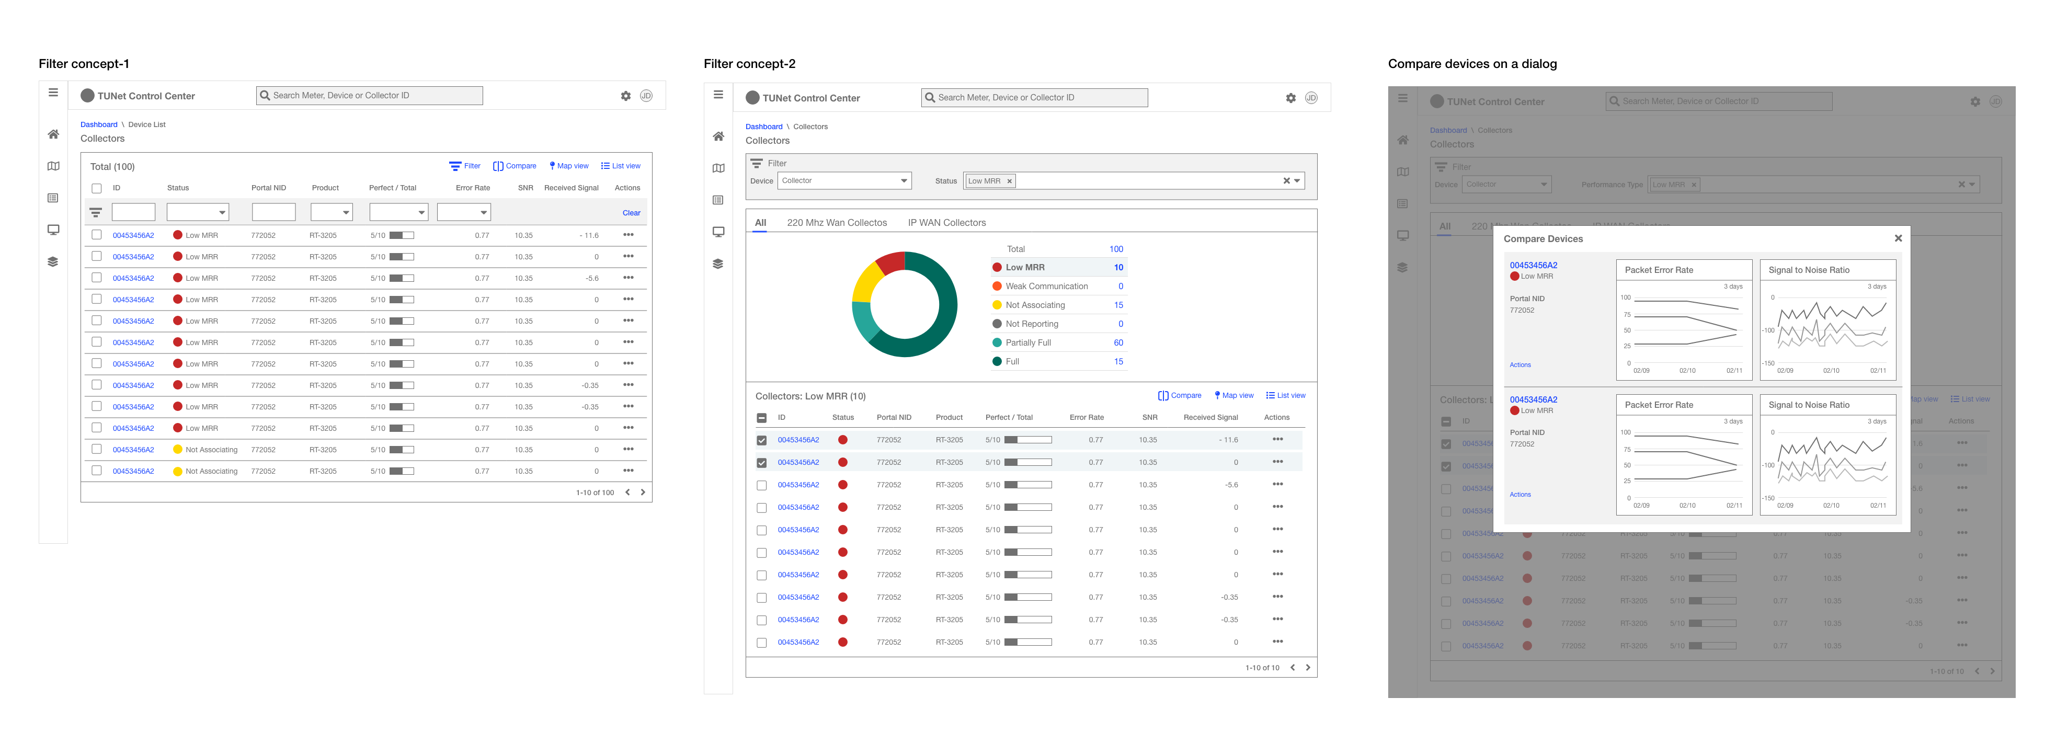Image resolution: width=2068 pixels, height=744 pixels.
Task: Uncheck first checked row in concept-2 table
Action: pos(762,441)
